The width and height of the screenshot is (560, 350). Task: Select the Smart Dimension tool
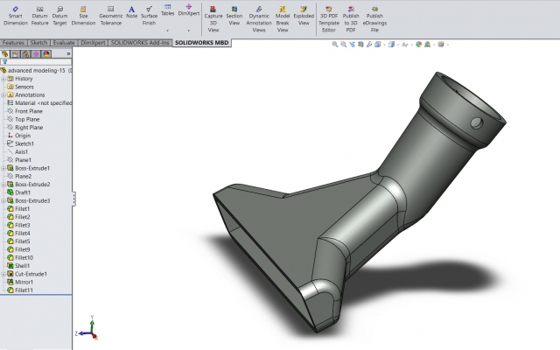(16, 16)
